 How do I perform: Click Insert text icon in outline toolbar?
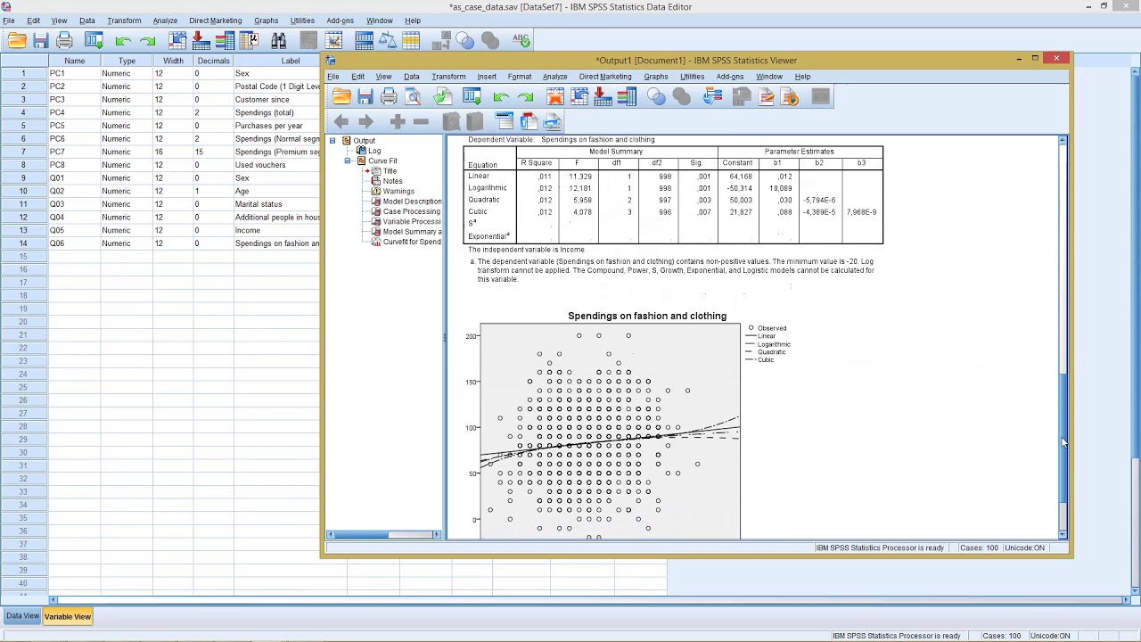(552, 121)
